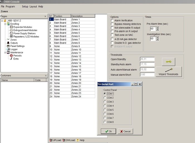195x143 pixels.
Task: Open Repeaters / LCD Modules page
Action: pyautogui.click(x=26, y=37)
